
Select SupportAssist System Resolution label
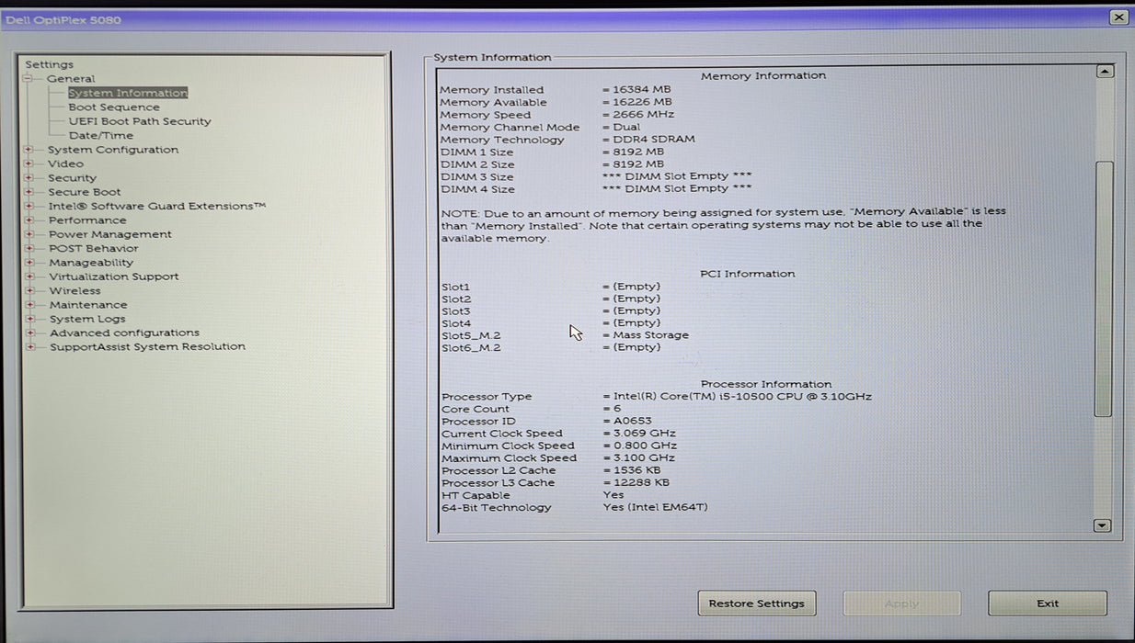click(147, 347)
